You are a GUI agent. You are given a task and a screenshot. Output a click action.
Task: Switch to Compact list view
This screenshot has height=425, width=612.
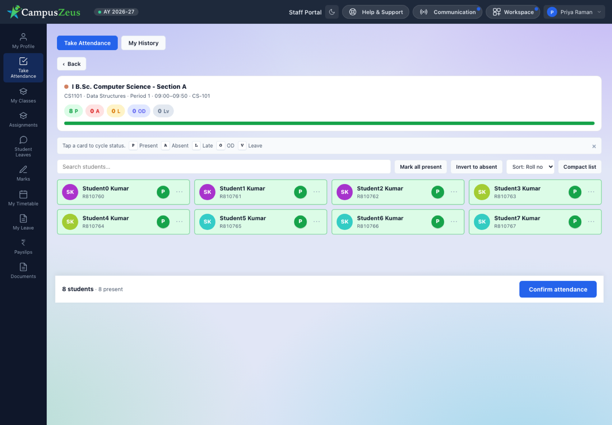(x=580, y=167)
